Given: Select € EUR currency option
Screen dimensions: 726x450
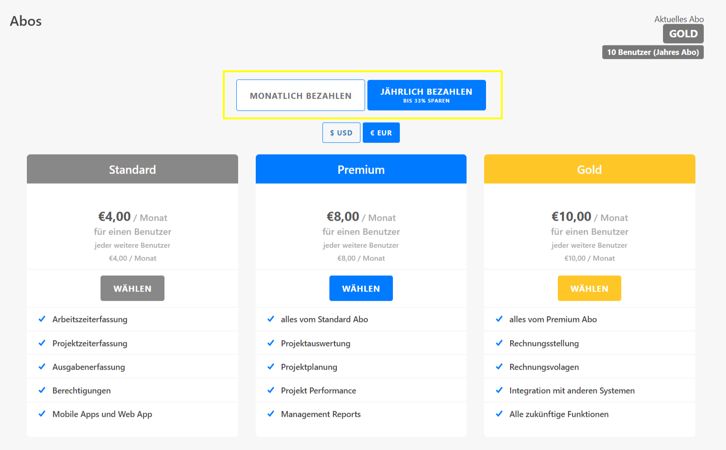Looking at the screenshot, I should pos(381,133).
